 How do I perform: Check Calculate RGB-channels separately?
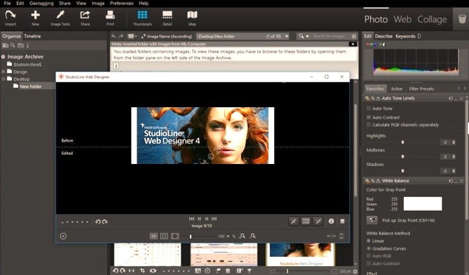[x=369, y=125]
